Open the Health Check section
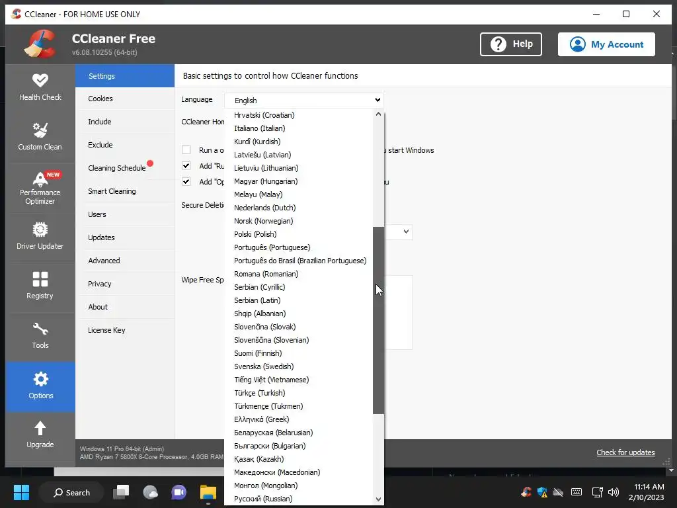 pyautogui.click(x=40, y=88)
